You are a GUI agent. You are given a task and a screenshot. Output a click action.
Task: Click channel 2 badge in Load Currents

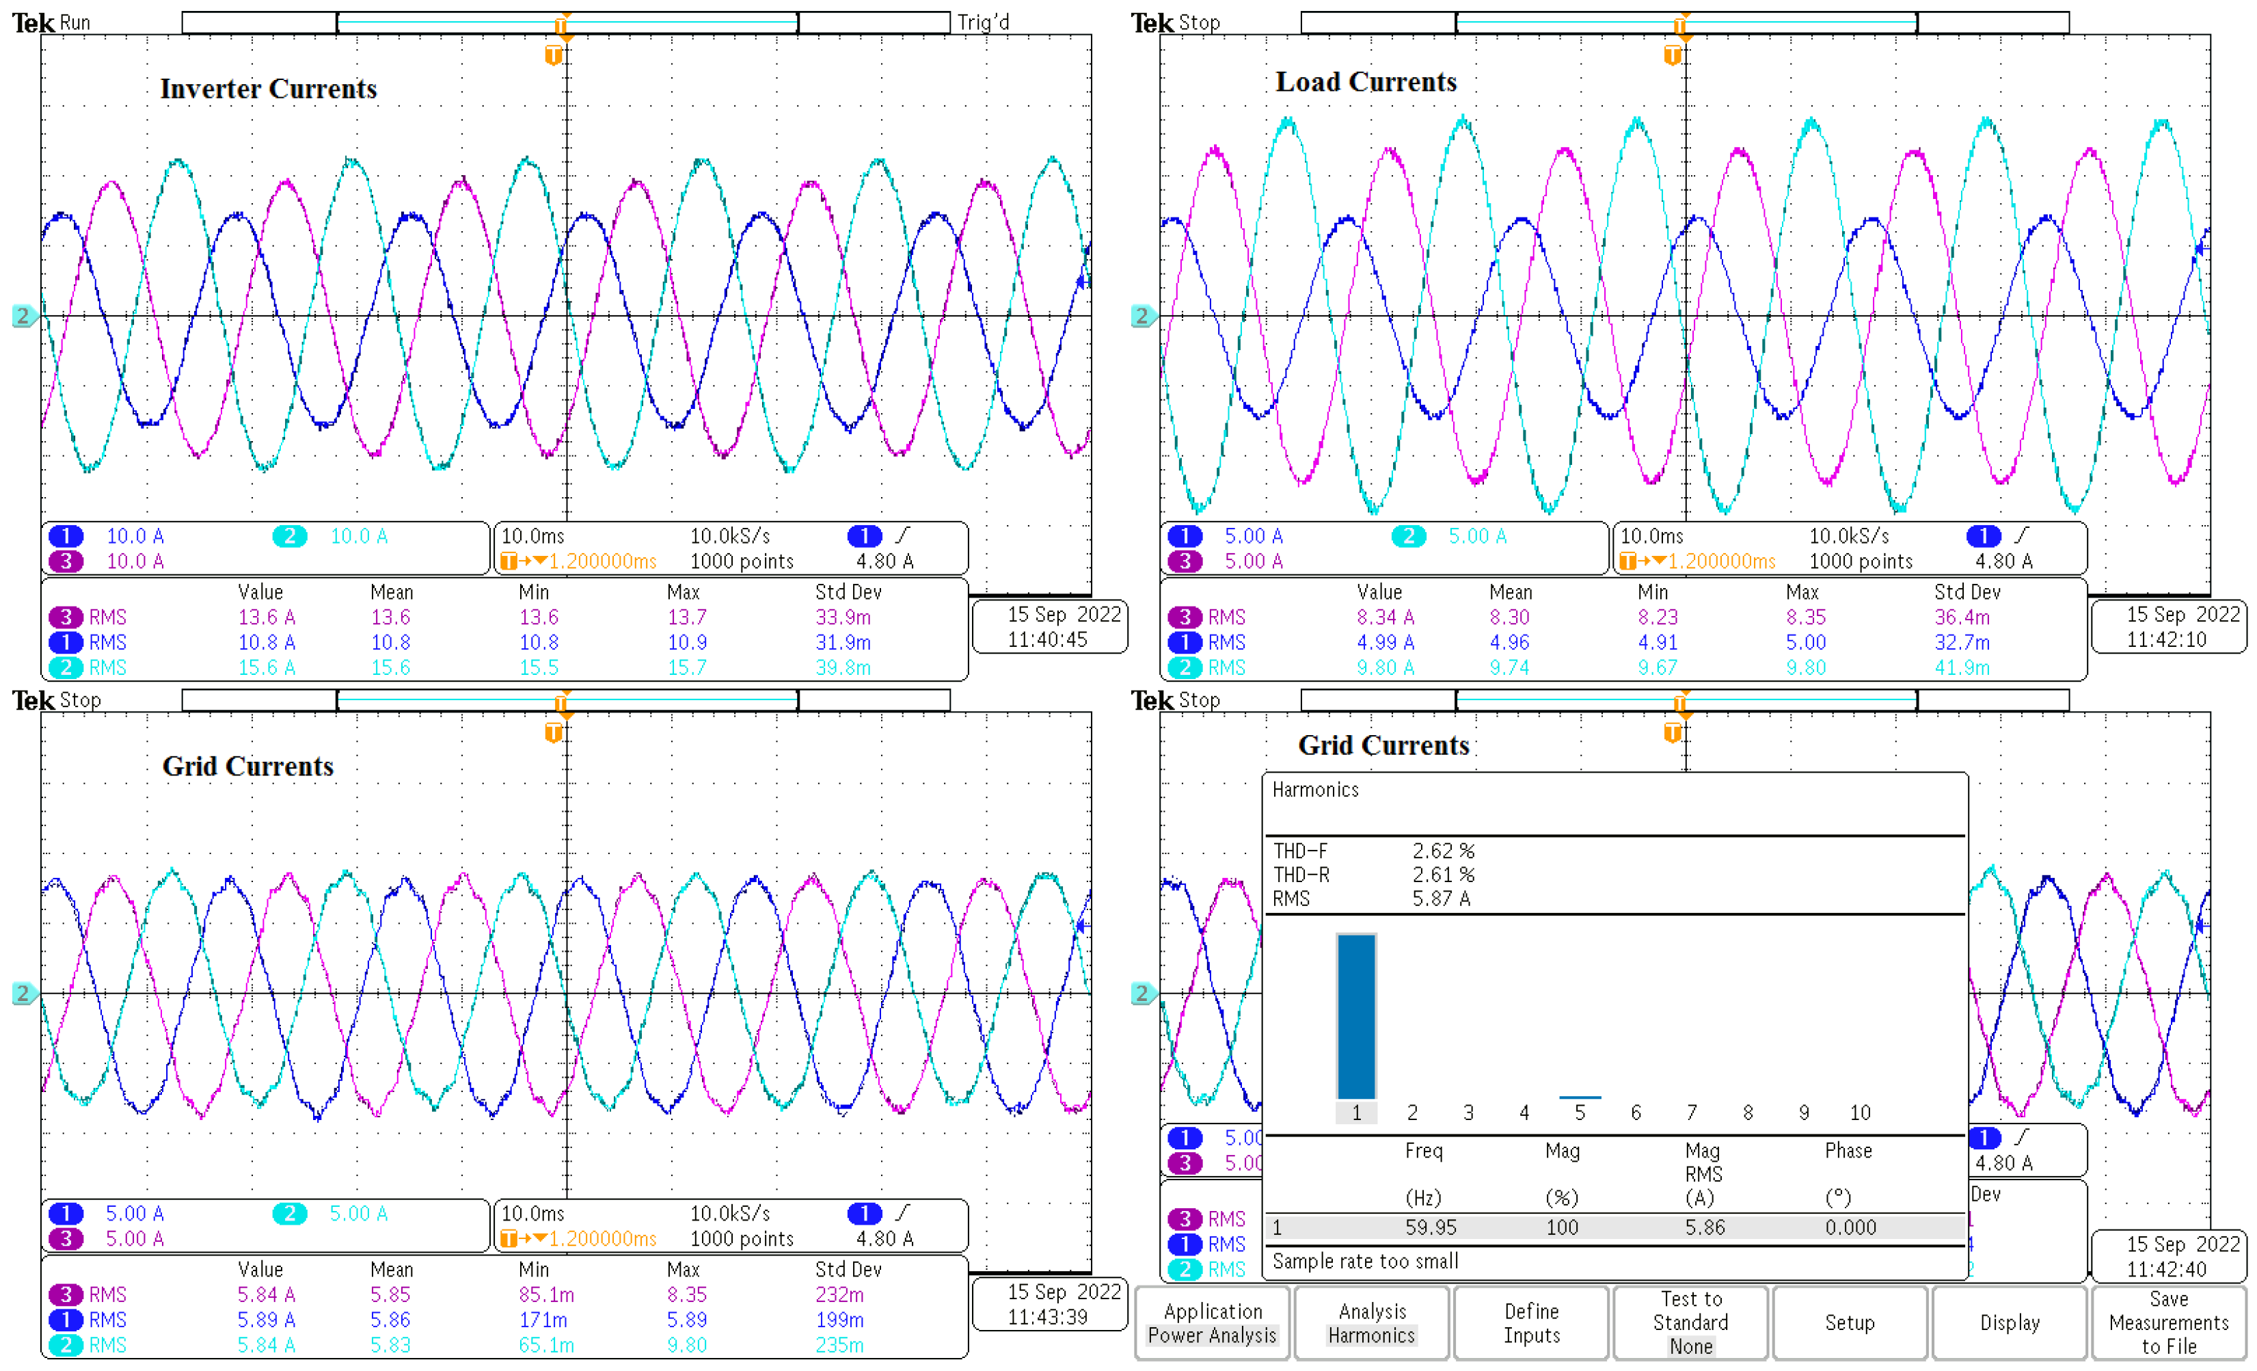point(1409,536)
